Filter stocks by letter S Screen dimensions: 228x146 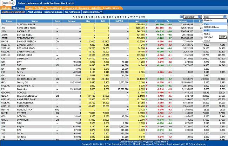coord(120,17)
